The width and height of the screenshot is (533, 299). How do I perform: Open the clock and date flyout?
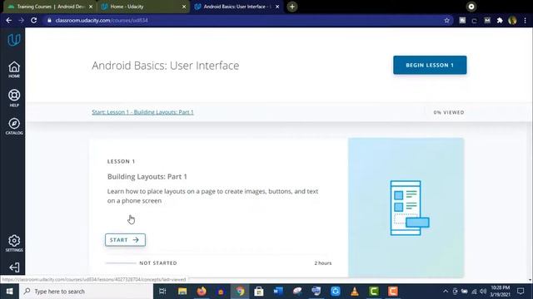pos(500,292)
